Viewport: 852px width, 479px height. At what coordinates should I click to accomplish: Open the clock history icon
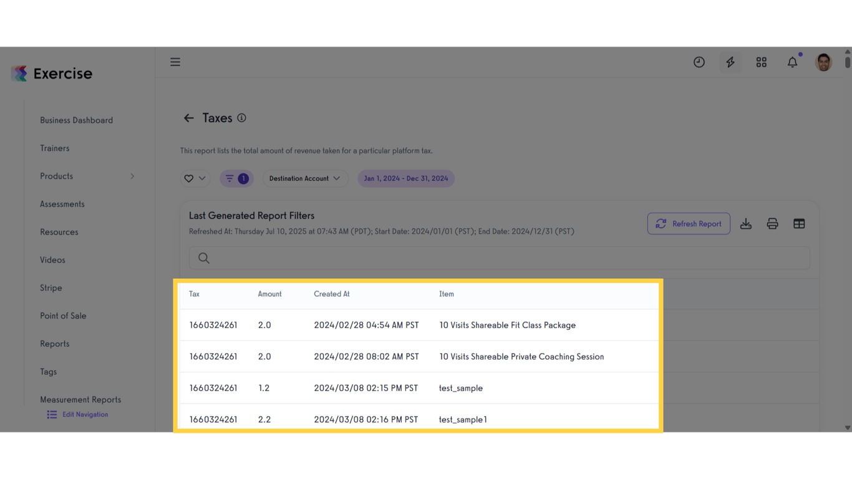(699, 62)
